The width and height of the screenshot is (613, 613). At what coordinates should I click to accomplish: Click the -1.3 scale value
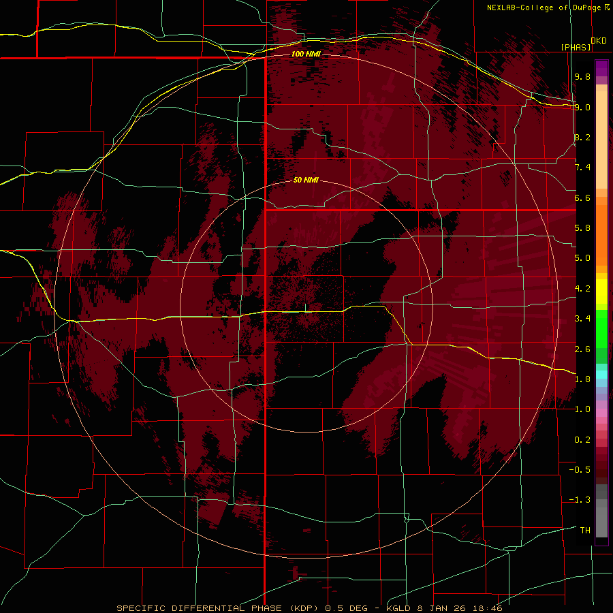point(580,500)
